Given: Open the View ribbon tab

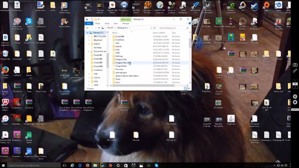Looking at the screenshot, I should [115, 23].
